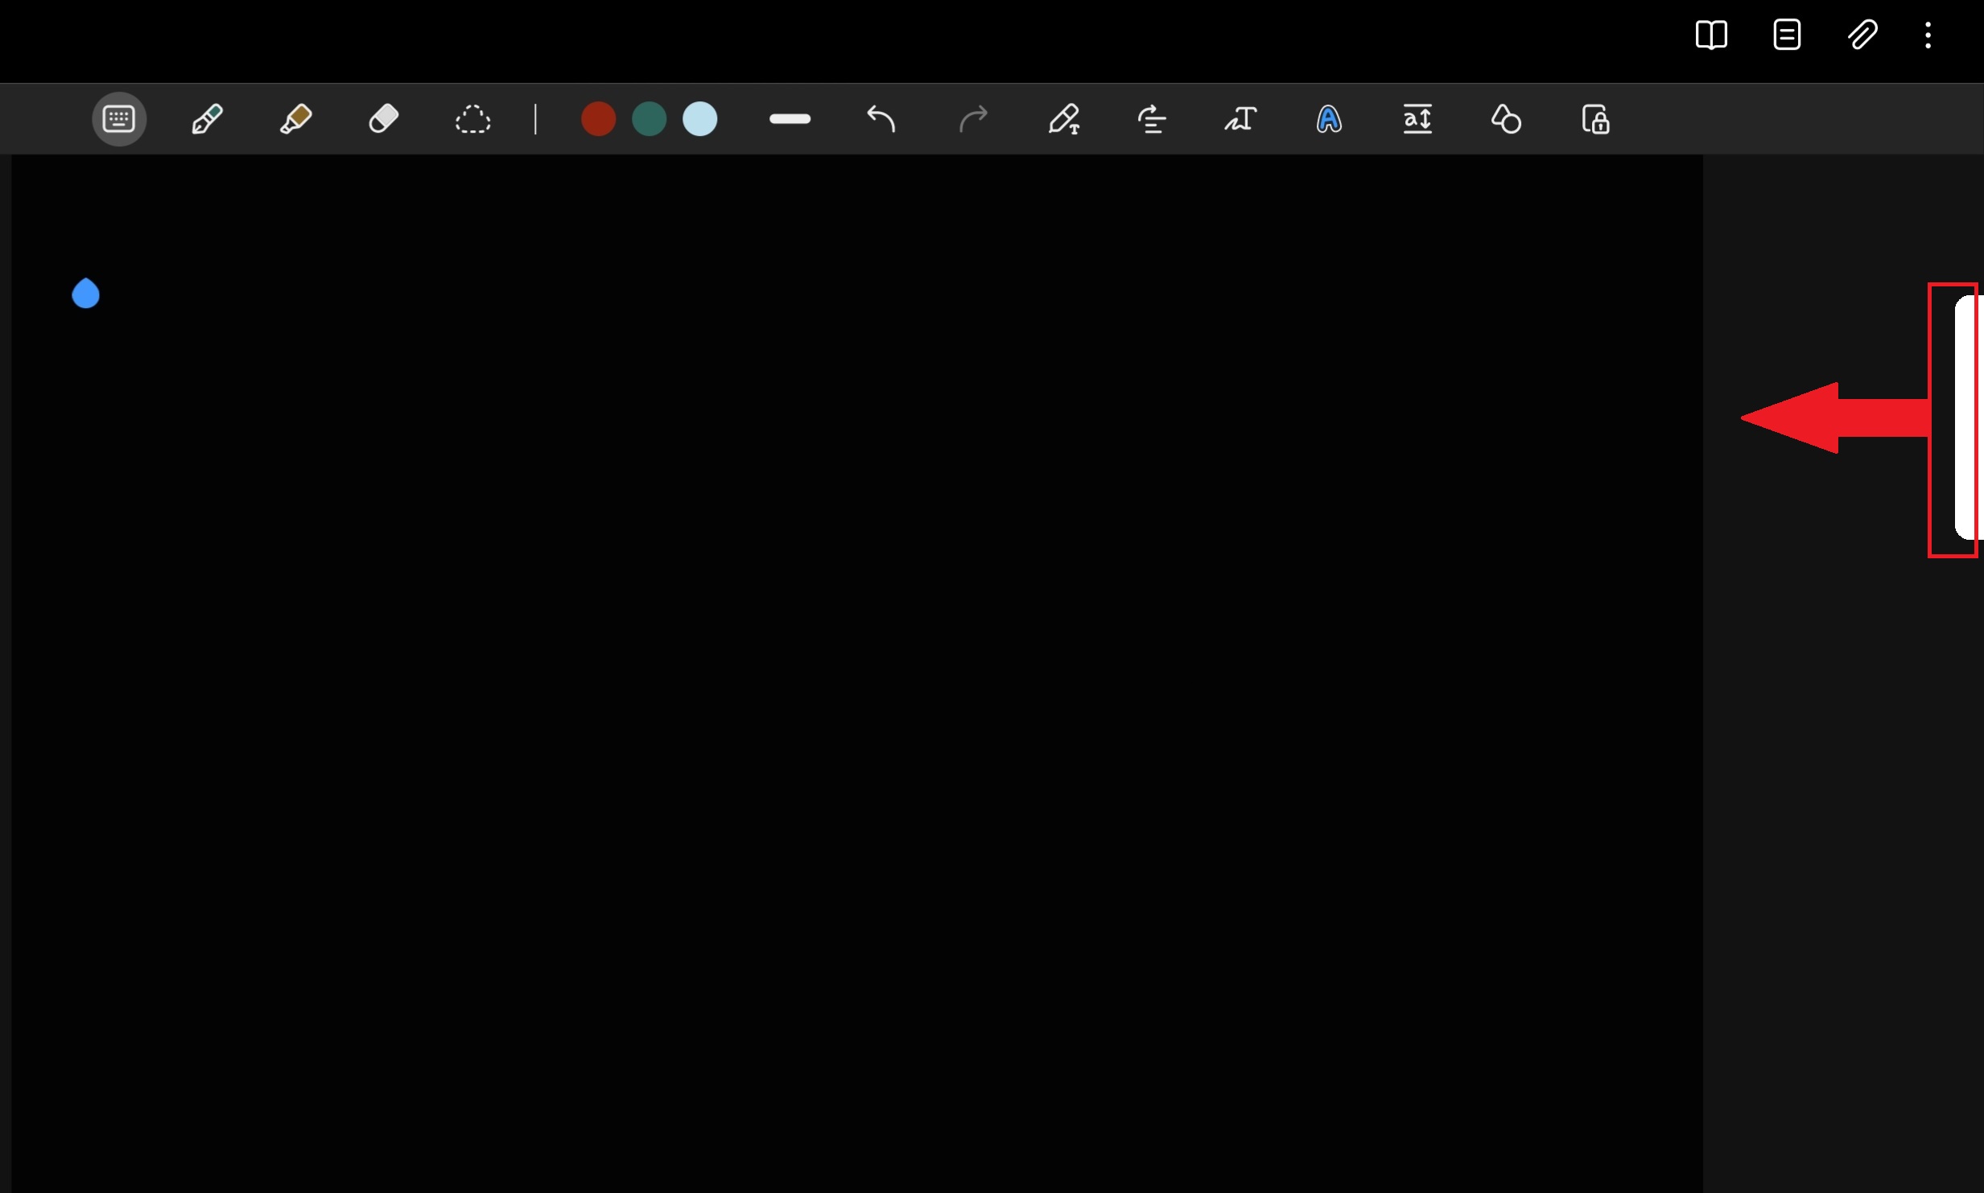Select the Eraser tool
Viewport: 1984px width, 1193px height.
click(384, 119)
